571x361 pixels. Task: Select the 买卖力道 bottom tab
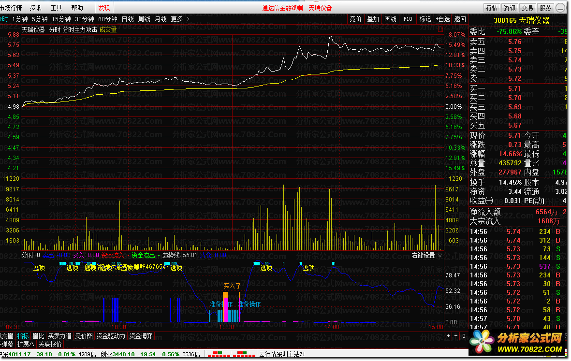coord(60,336)
